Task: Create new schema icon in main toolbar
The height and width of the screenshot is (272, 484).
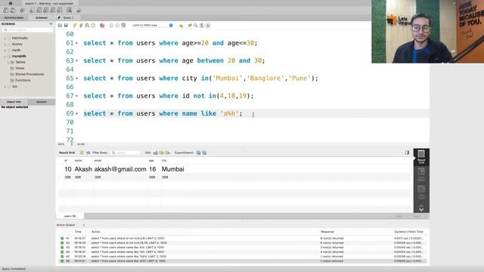Action: (x=32, y=11)
